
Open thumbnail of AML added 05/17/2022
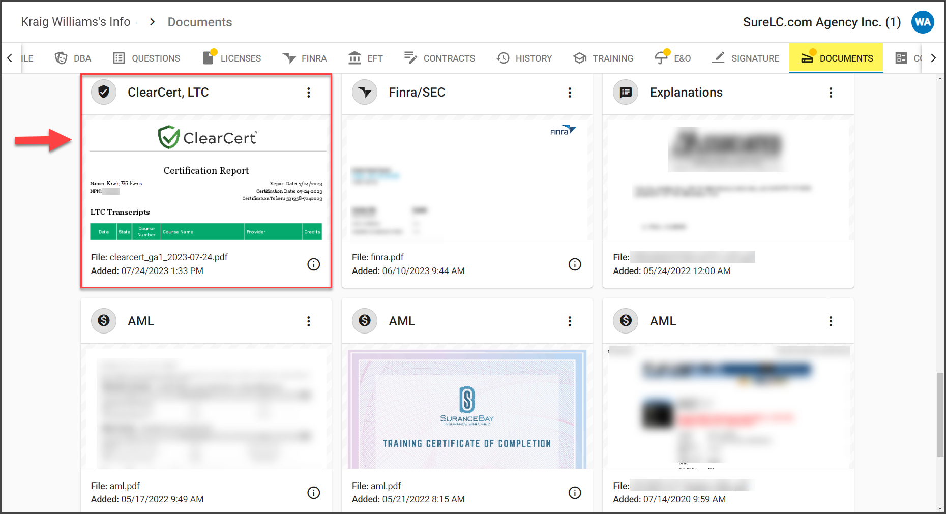[206, 407]
